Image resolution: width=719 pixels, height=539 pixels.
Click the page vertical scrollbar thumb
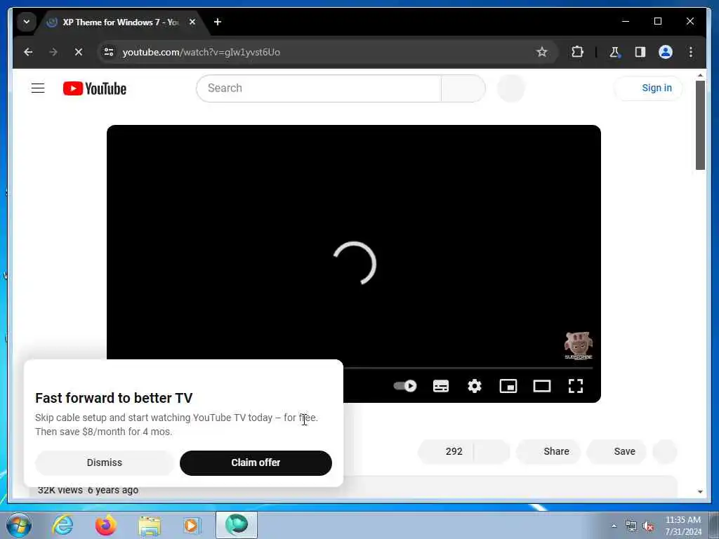(700, 125)
